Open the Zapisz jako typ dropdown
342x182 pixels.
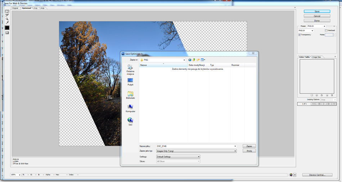[x=196, y=151]
